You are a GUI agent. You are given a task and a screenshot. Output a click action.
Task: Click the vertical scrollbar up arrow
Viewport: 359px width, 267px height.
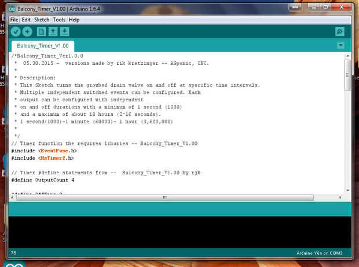click(x=347, y=56)
